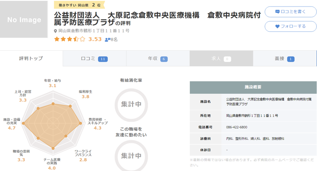This screenshot has height=171, width=317.
Task: Click the 口コミを書く button
Action: (290, 12)
